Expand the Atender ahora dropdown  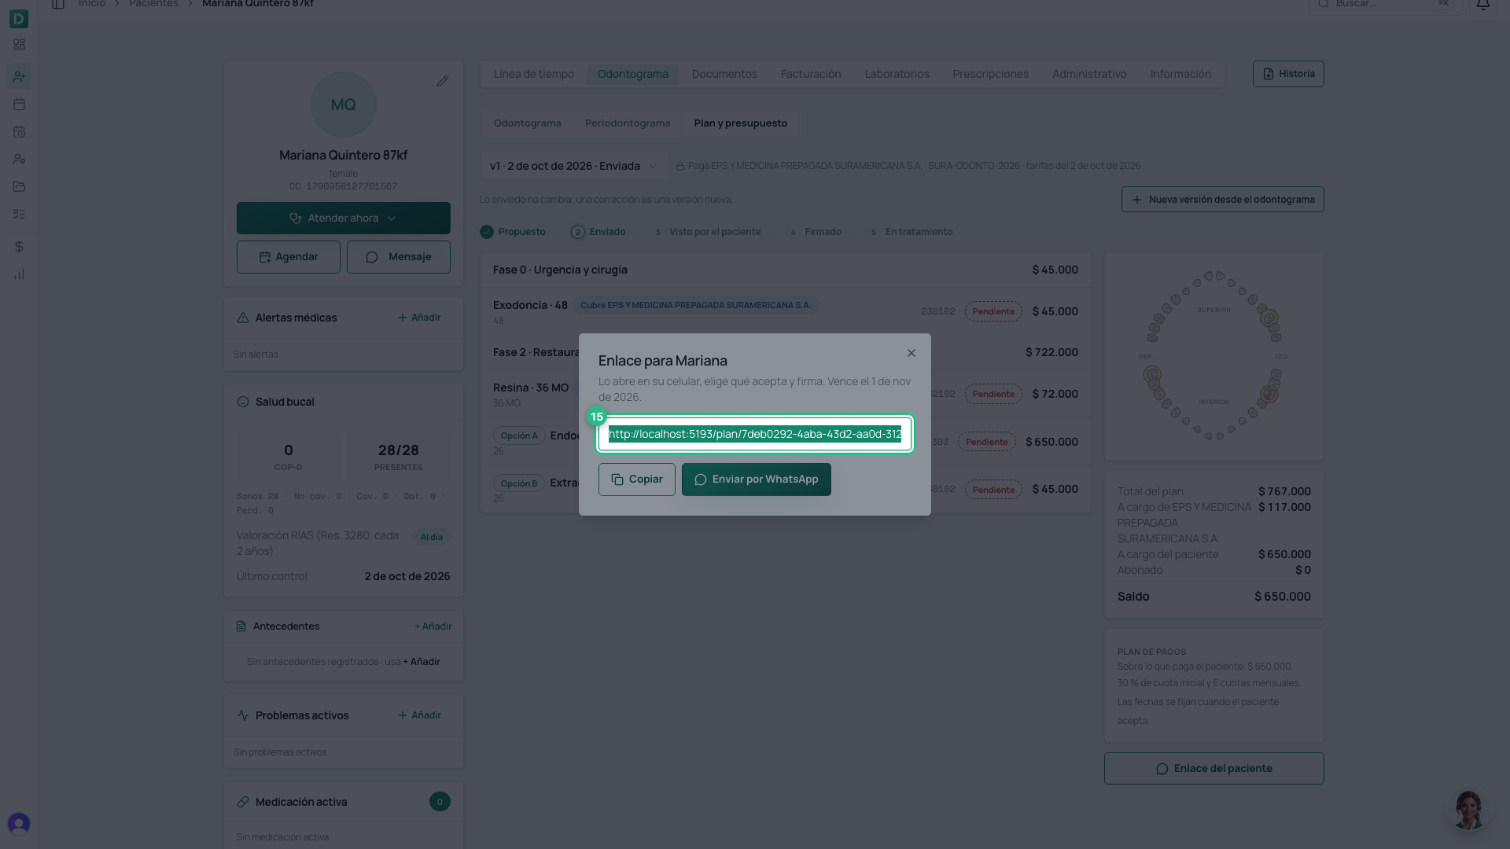[x=344, y=219]
